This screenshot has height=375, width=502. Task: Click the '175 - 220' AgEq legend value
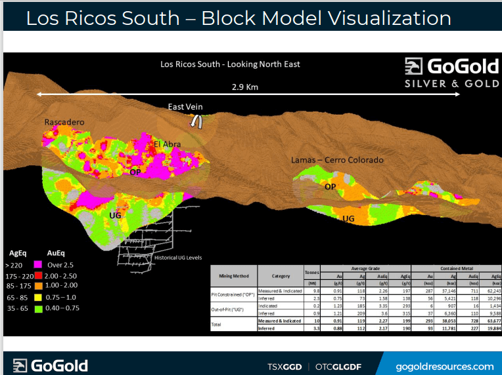pos(19,276)
